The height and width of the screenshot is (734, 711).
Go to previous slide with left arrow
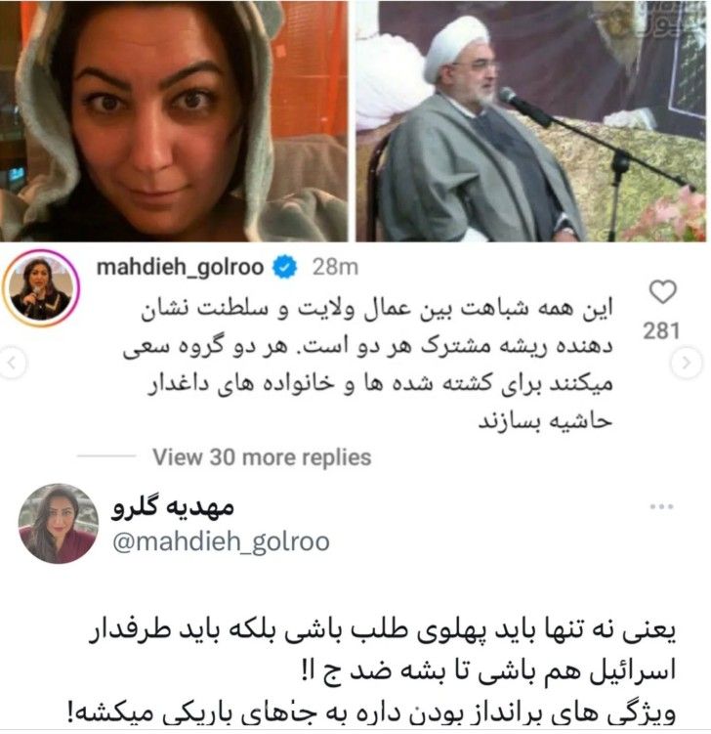12,363
